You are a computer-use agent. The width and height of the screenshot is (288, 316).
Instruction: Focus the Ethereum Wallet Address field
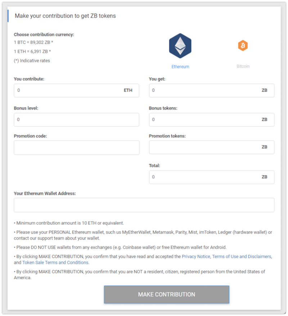144,205
